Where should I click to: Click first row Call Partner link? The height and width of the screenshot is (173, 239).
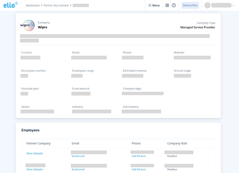pyautogui.click(x=139, y=156)
